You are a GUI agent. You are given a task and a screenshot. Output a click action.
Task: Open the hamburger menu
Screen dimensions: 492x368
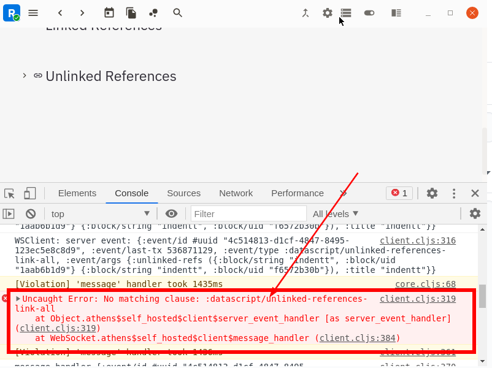click(x=33, y=12)
